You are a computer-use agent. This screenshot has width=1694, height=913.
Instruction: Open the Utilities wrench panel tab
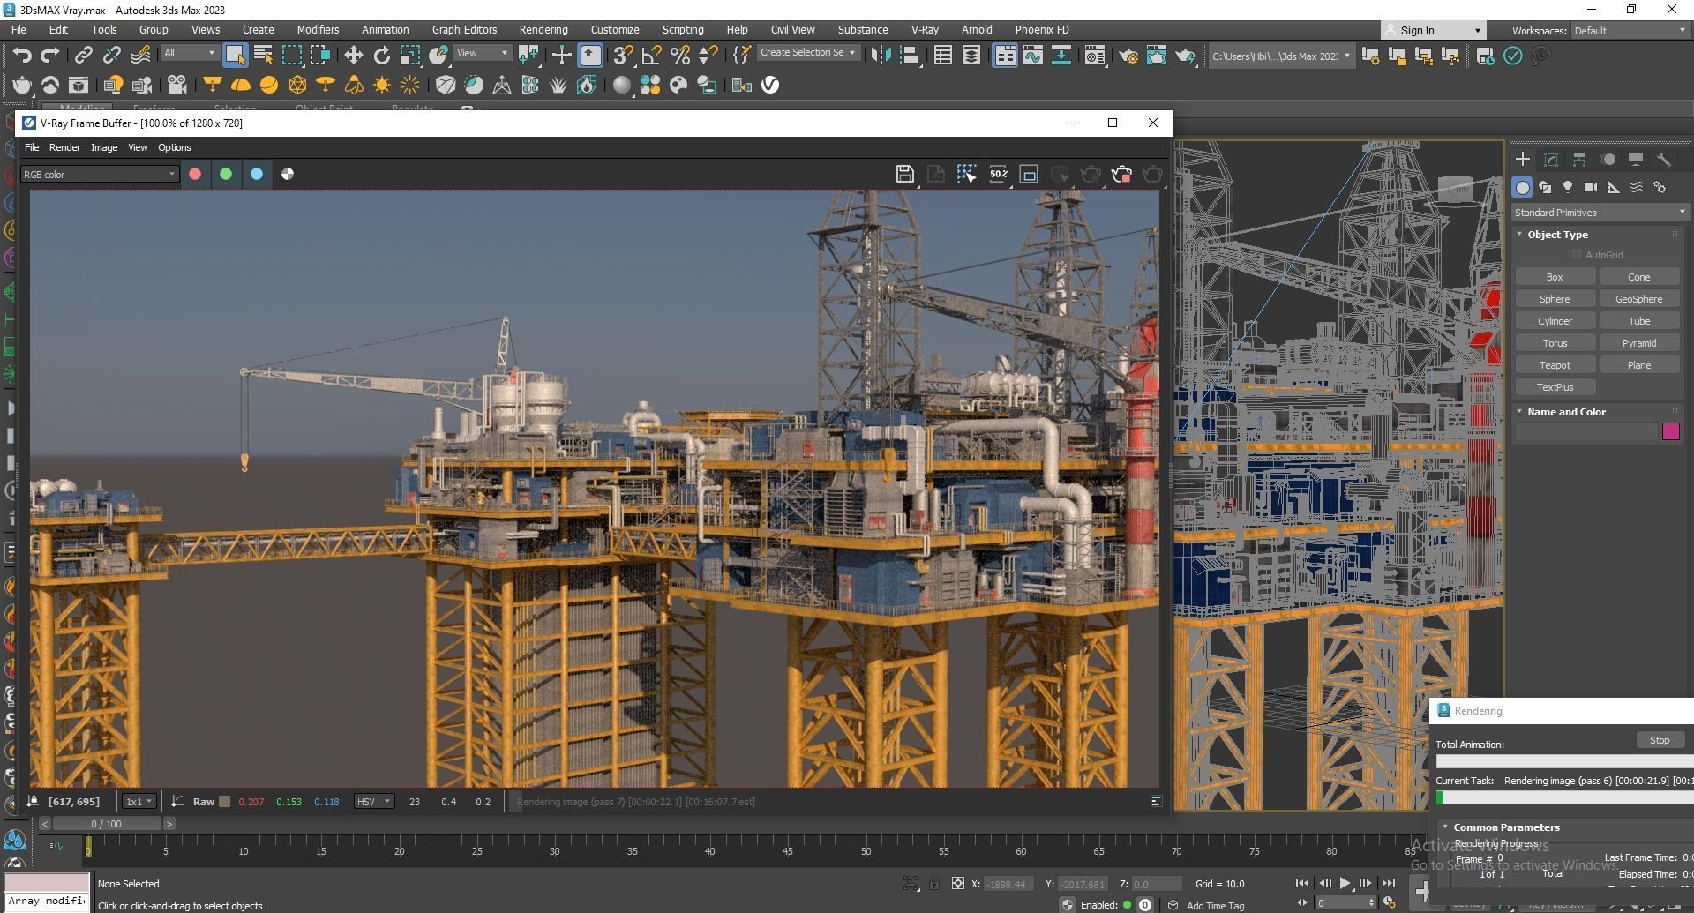point(1664,160)
